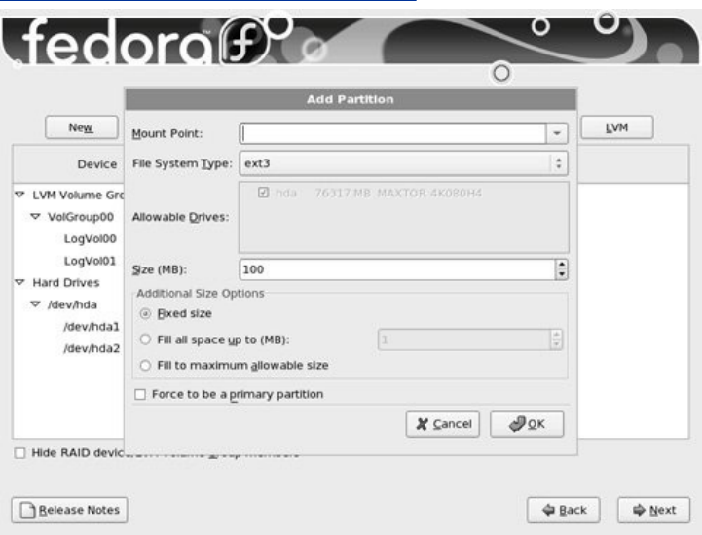This screenshot has height=535, width=702.
Task: Proceed with the Next button
Action: coord(653,510)
